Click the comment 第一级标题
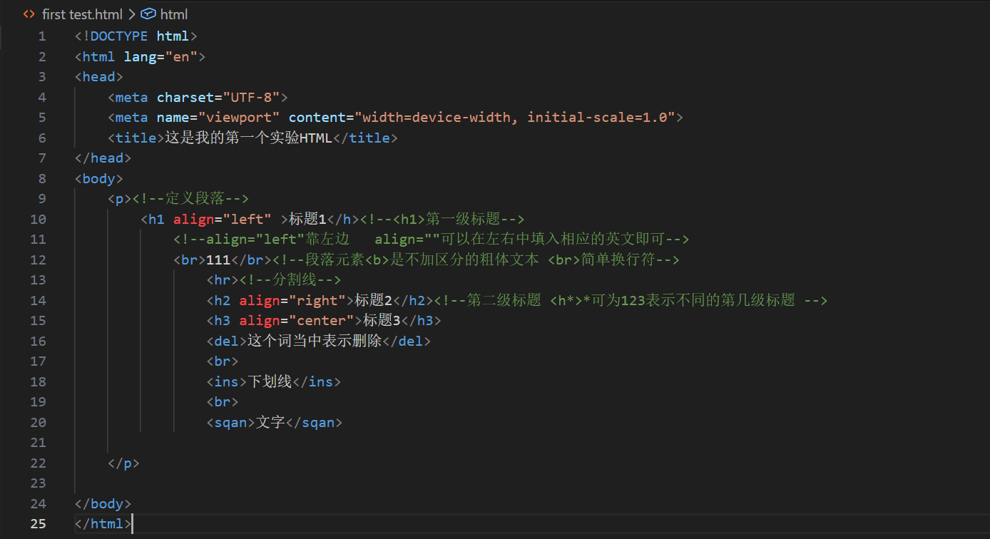This screenshot has height=539, width=990. [442, 220]
